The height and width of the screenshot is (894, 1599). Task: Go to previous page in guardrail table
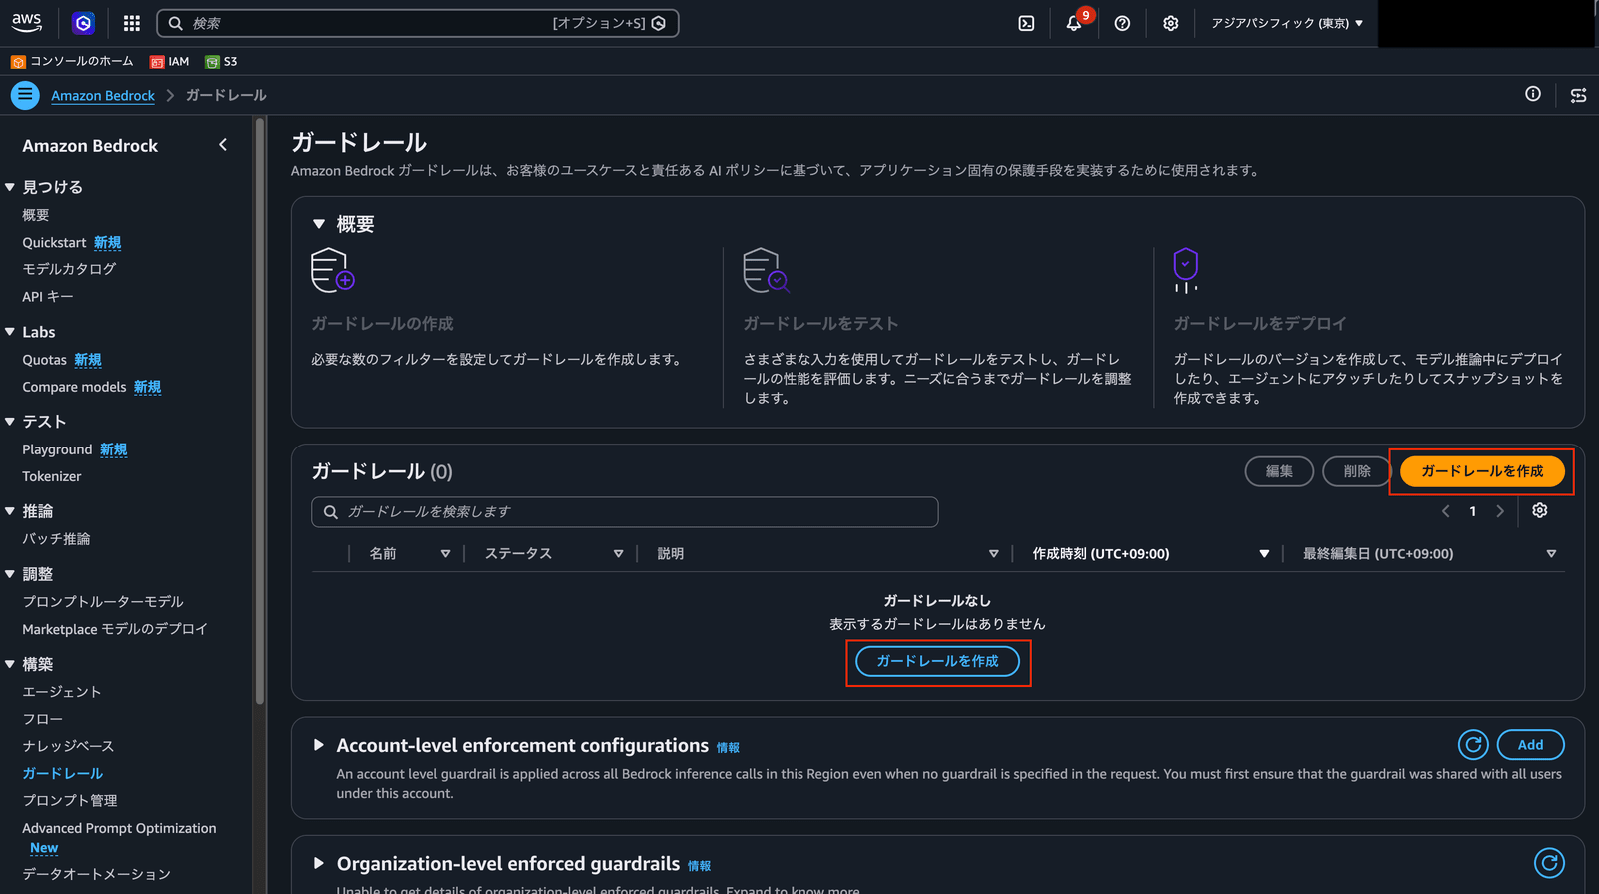[1445, 511]
